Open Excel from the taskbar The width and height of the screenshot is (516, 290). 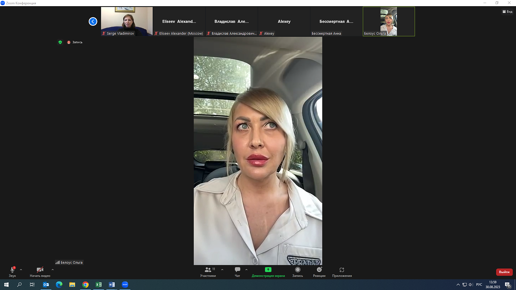pos(99,285)
